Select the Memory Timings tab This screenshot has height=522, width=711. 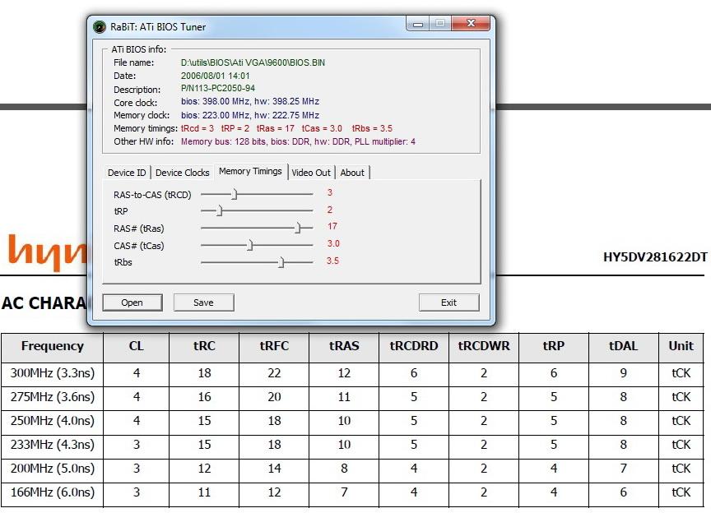click(250, 171)
